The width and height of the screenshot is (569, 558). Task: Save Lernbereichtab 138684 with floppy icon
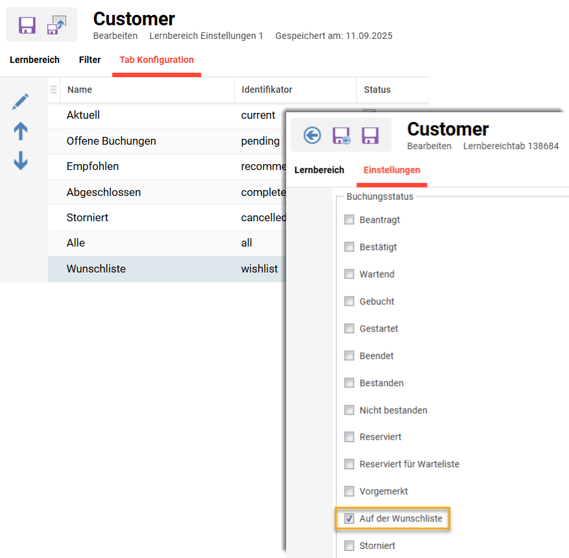370,135
